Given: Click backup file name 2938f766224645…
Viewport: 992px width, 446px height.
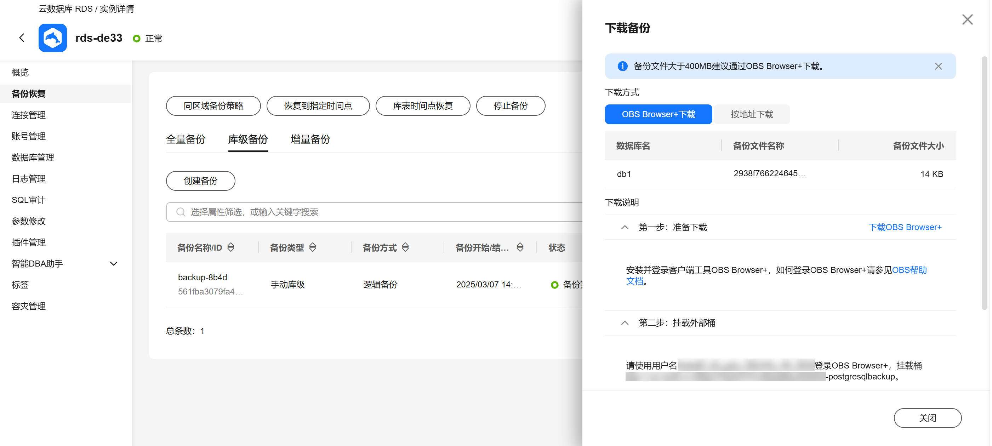Looking at the screenshot, I should point(770,173).
